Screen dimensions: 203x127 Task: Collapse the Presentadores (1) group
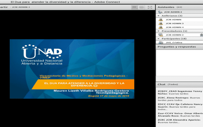tap(158, 31)
